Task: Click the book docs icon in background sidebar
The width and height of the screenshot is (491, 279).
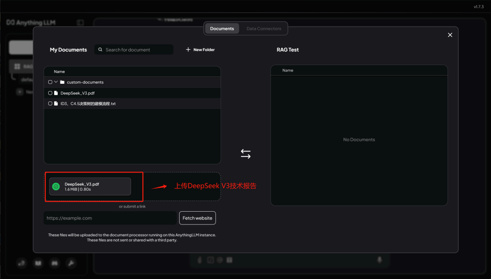Action: pyautogui.click(x=38, y=263)
